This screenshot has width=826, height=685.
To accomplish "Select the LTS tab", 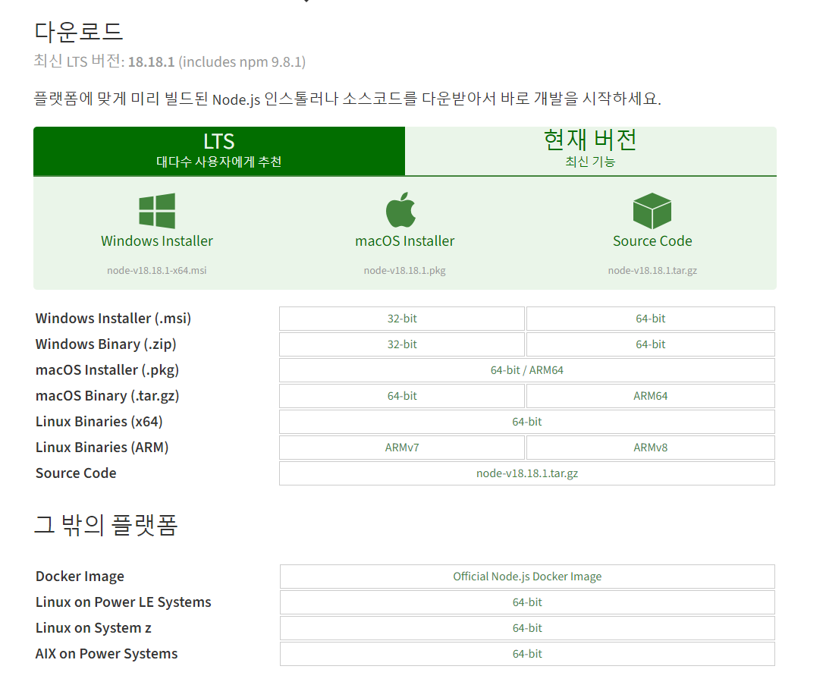I will [x=218, y=150].
